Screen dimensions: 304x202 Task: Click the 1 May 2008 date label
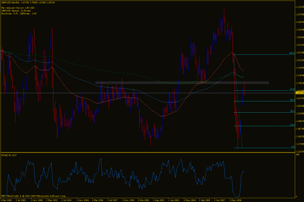(235, 200)
